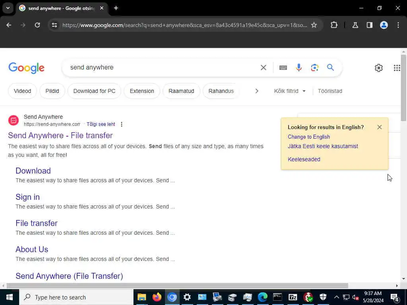Select the Rahandus filter
This screenshot has height=305, width=407.
coord(221,91)
